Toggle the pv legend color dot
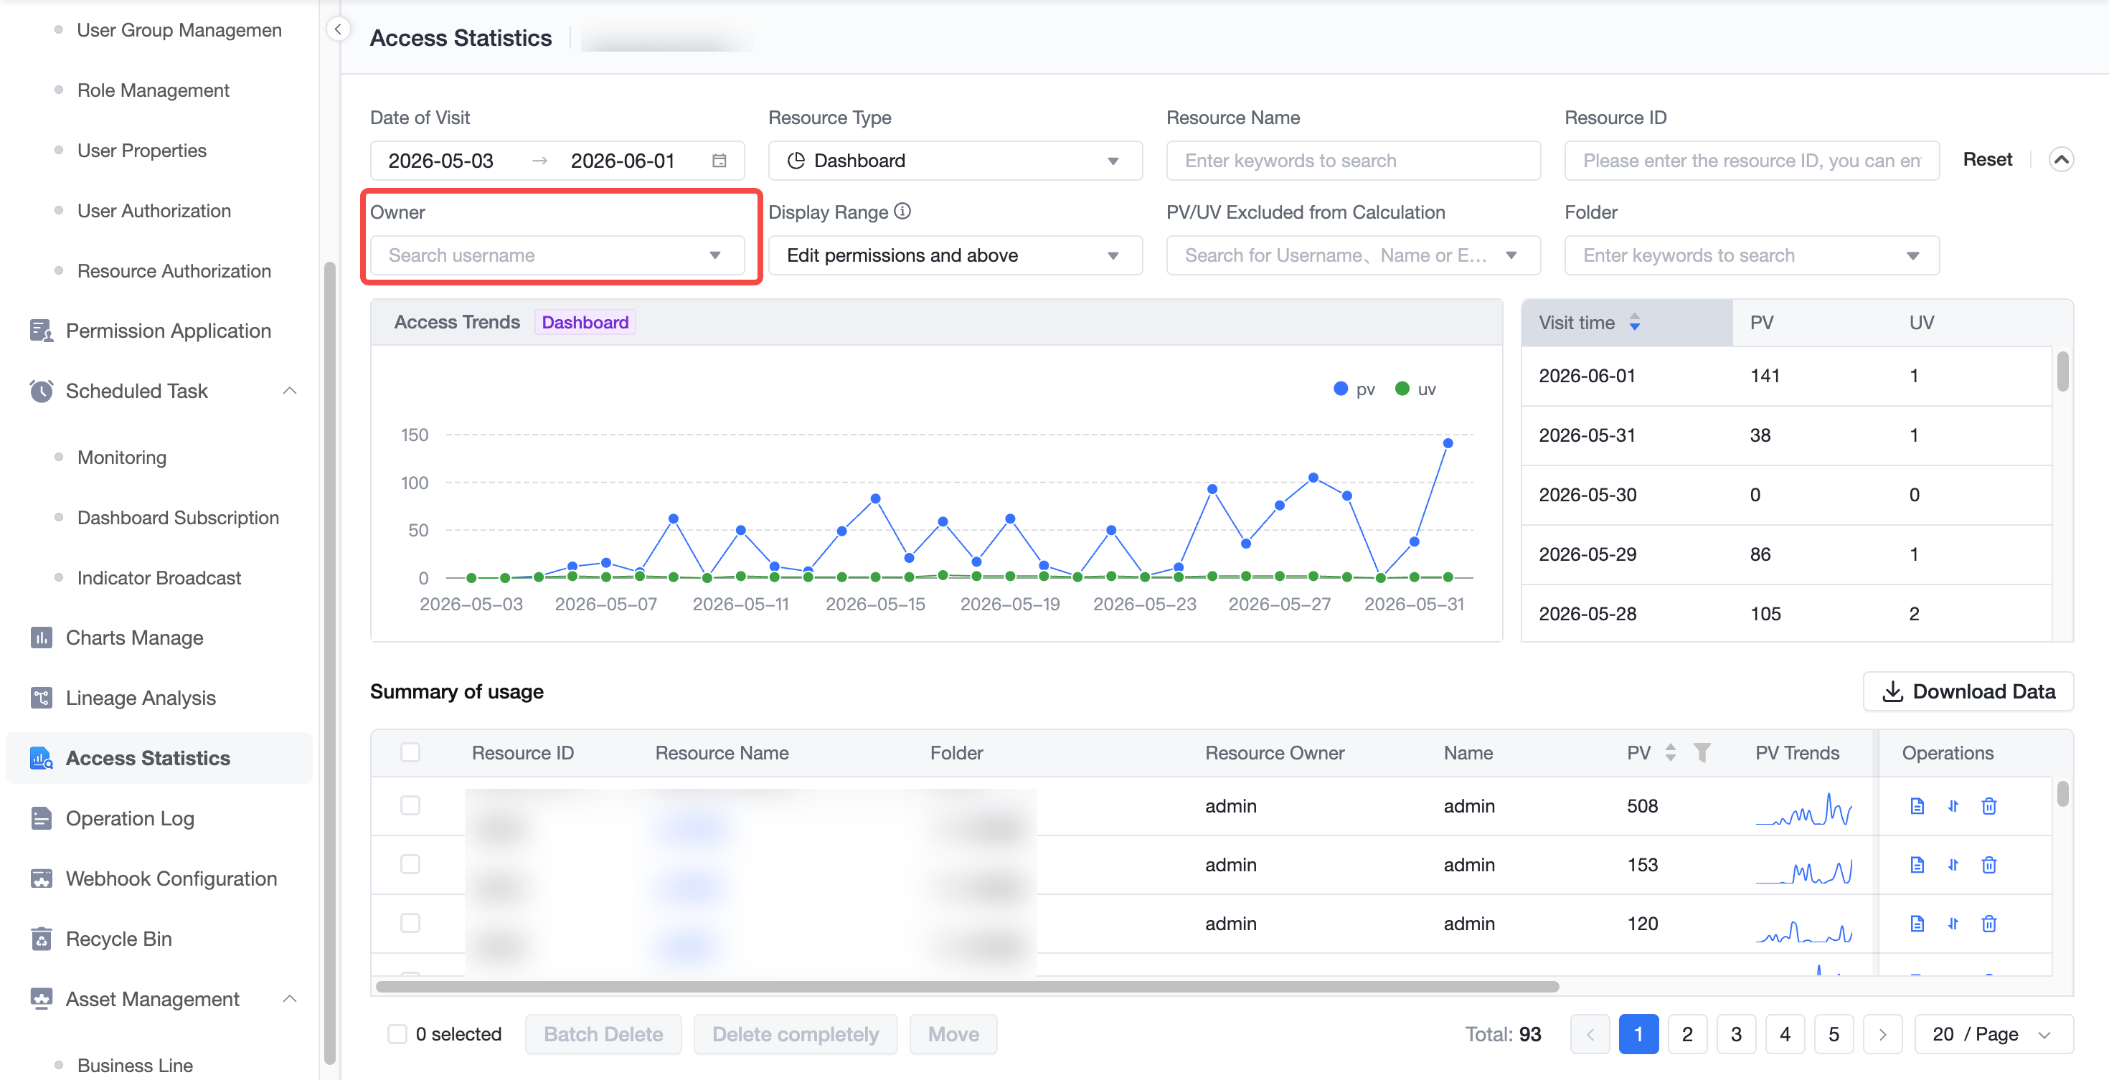The height and width of the screenshot is (1080, 2109). (x=1340, y=389)
